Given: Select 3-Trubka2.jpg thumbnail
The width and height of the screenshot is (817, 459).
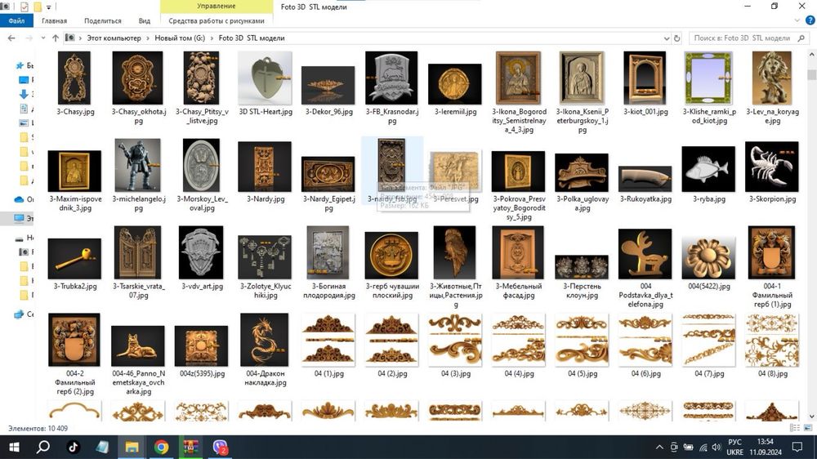Looking at the screenshot, I should [x=74, y=259].
